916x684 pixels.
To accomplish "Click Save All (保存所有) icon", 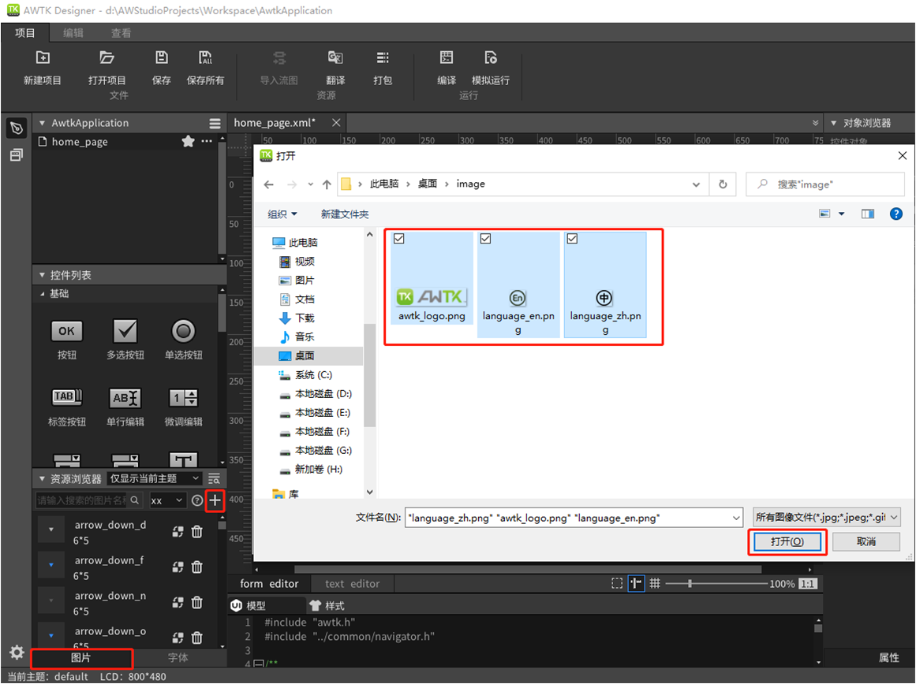I will [205, 58].
